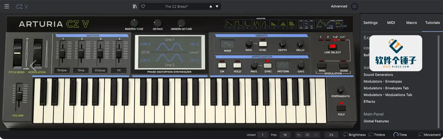This screenshot has height=139, width=443.
Task: Click the Advanced button
Action: (x=339, y=6)
